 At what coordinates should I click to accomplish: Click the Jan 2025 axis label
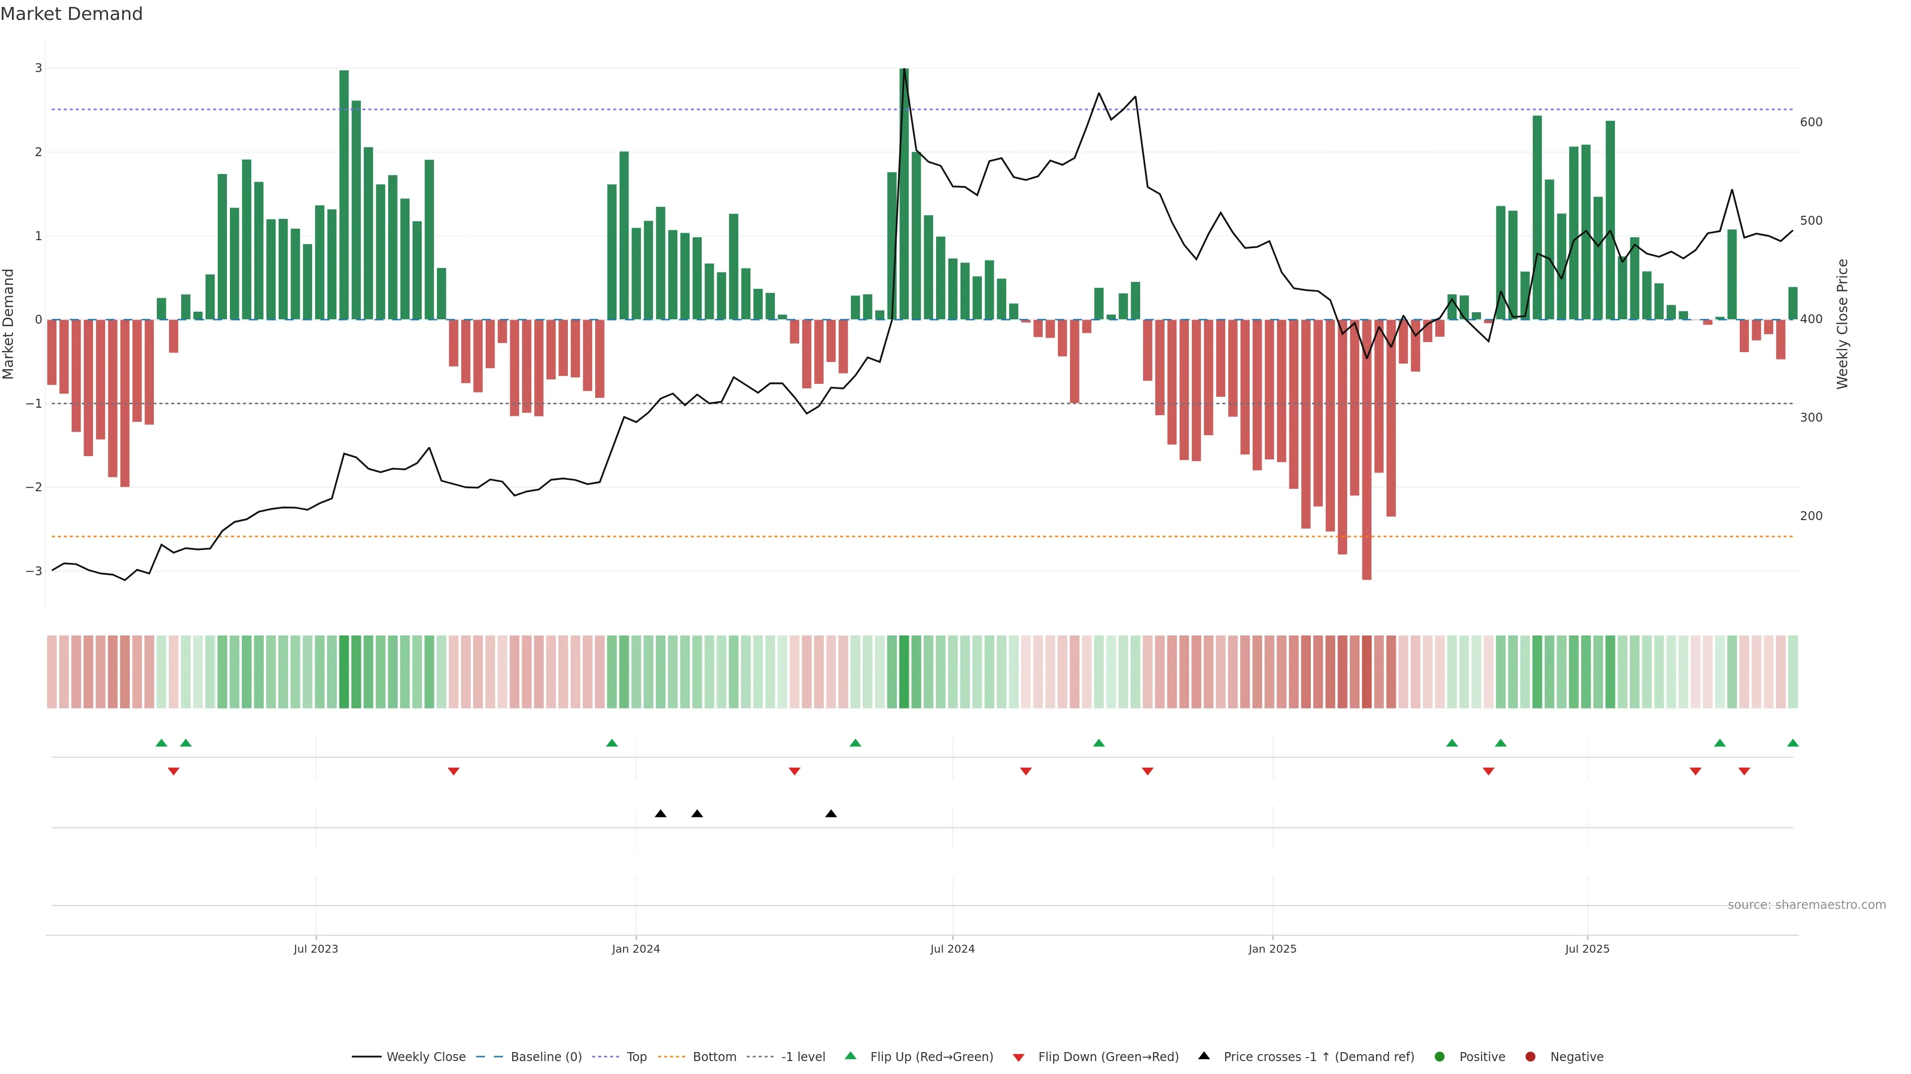pos(1273,949)
